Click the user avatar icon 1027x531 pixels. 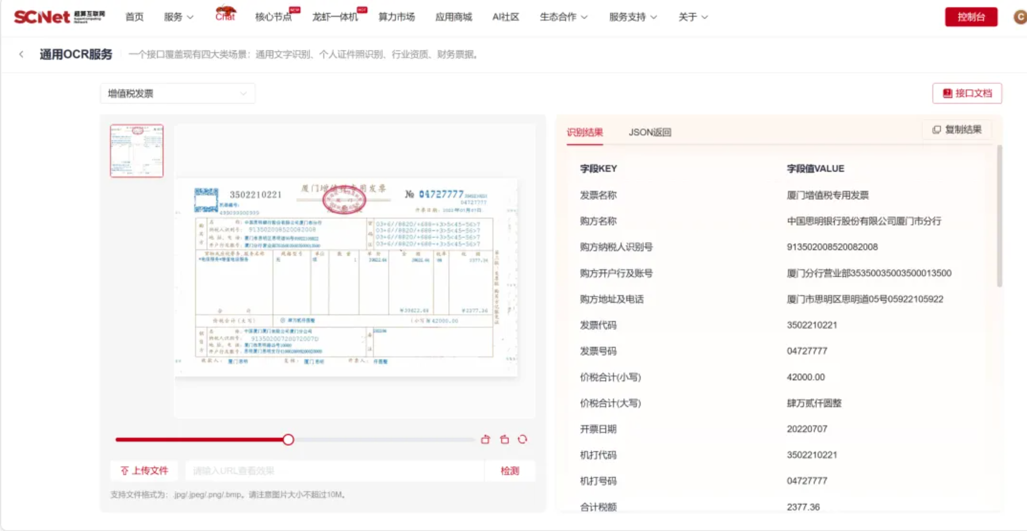click(x=1020, y=17)
